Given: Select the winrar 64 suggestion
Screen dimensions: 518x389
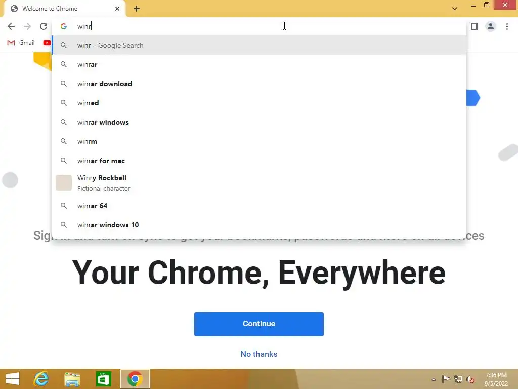Looking at the screenshot, I should [x=259, y=206].
